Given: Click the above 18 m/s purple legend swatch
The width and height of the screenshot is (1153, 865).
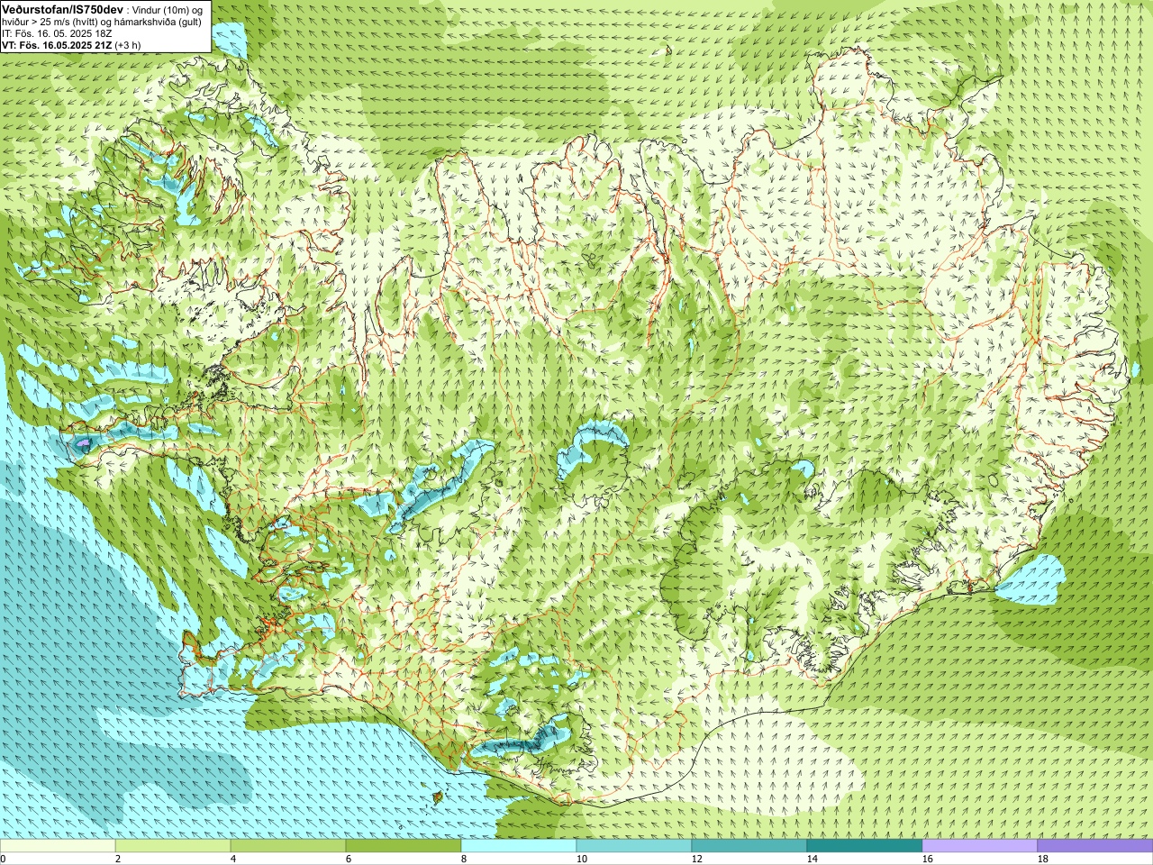Looking at the screenshot, I should point(1095,846).
